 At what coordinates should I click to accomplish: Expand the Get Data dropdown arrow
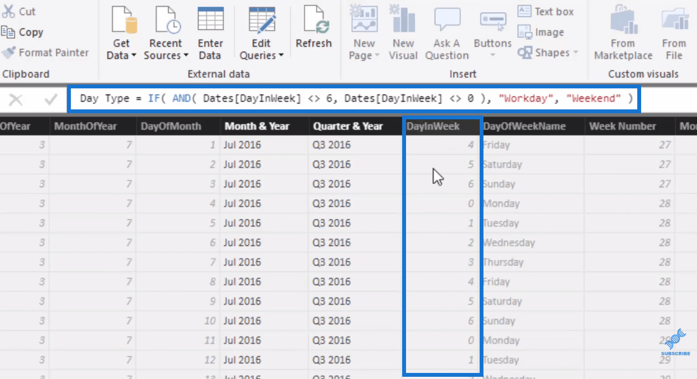click(133, 56)
